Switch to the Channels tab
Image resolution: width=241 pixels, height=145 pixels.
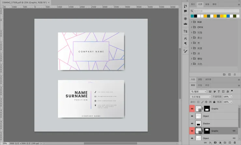coord(200,85)
